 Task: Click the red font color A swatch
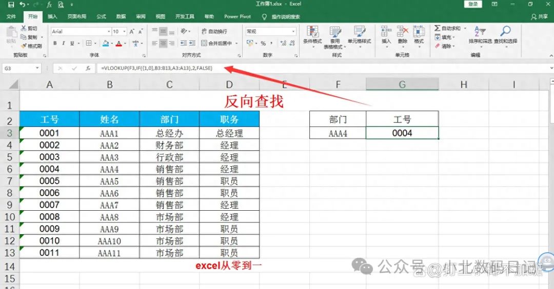coord(118,43)
